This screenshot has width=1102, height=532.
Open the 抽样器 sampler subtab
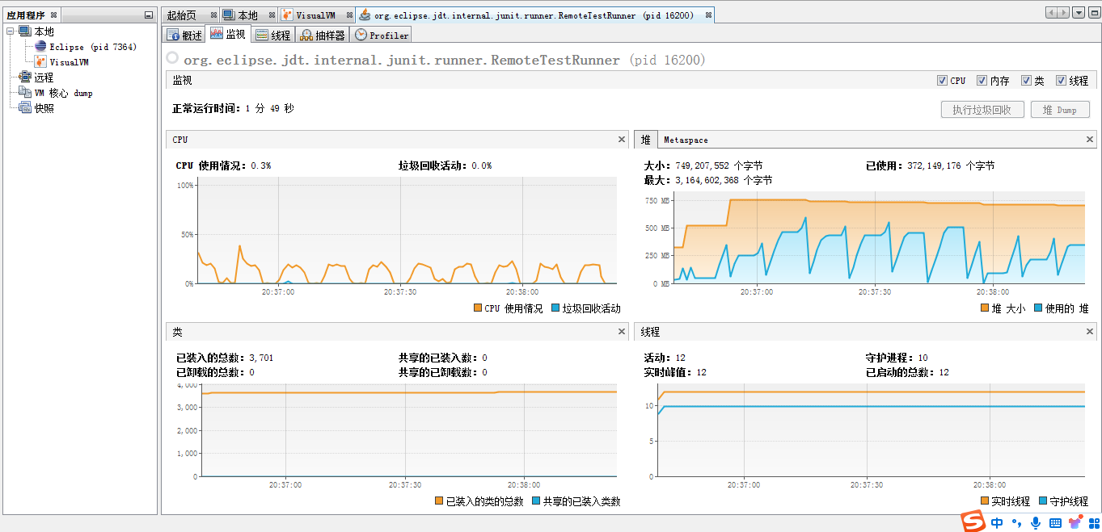pos(322,35)
